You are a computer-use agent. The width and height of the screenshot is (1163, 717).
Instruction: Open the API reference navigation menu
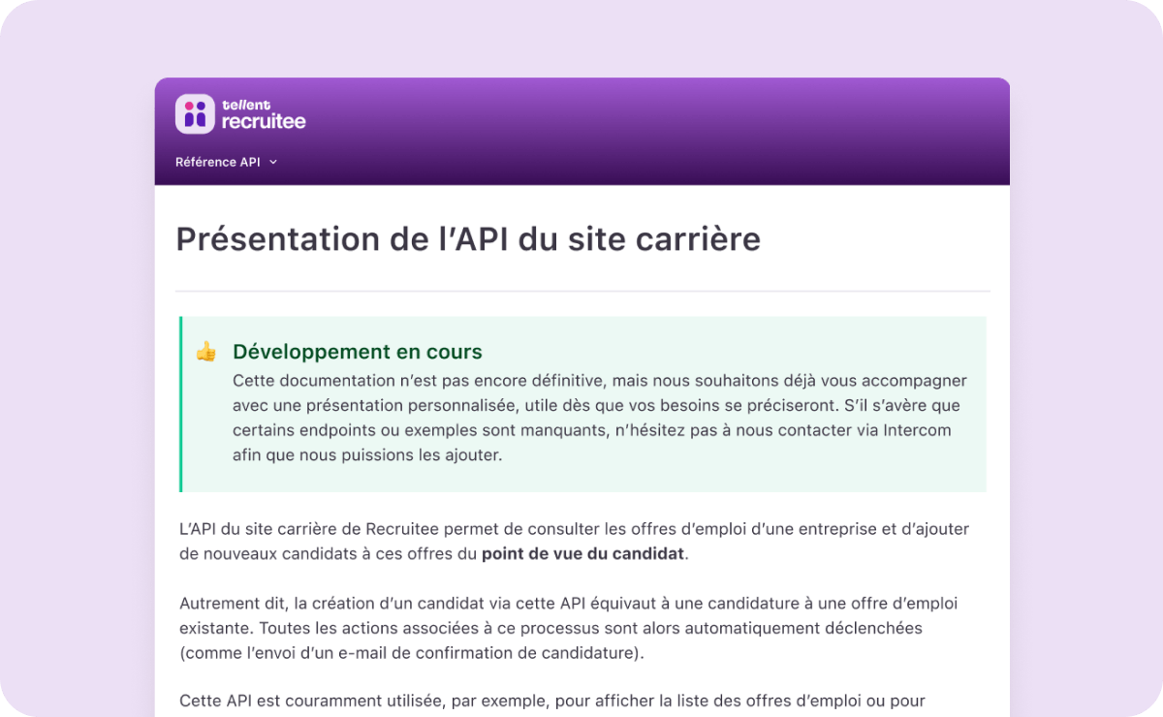pyautogui.click(x=226, y=162)
